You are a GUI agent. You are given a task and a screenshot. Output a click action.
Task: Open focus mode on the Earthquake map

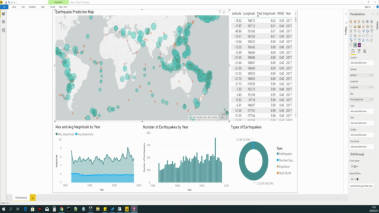point(224,12)
